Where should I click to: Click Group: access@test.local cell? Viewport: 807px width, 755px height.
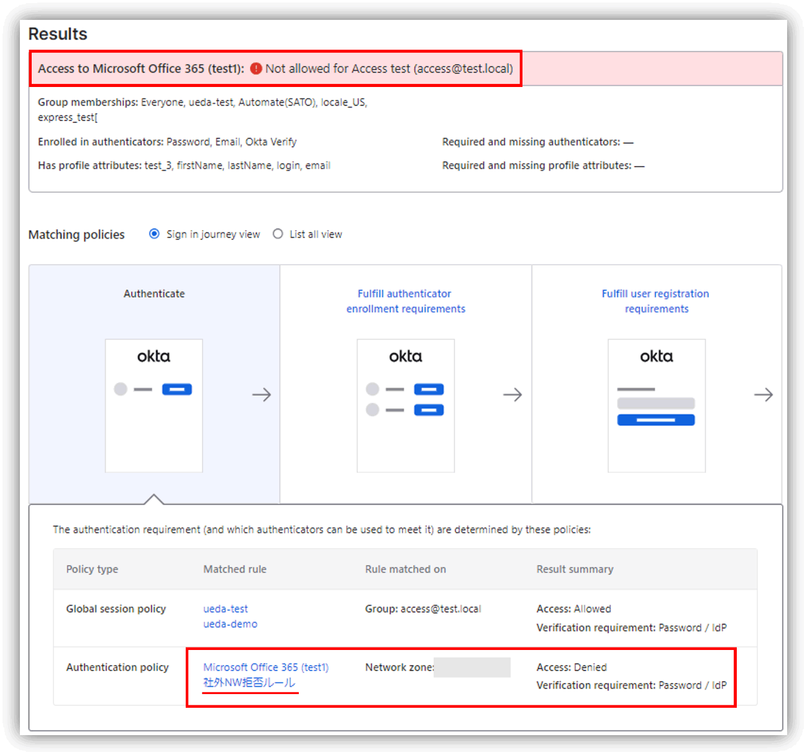[423, 609]
